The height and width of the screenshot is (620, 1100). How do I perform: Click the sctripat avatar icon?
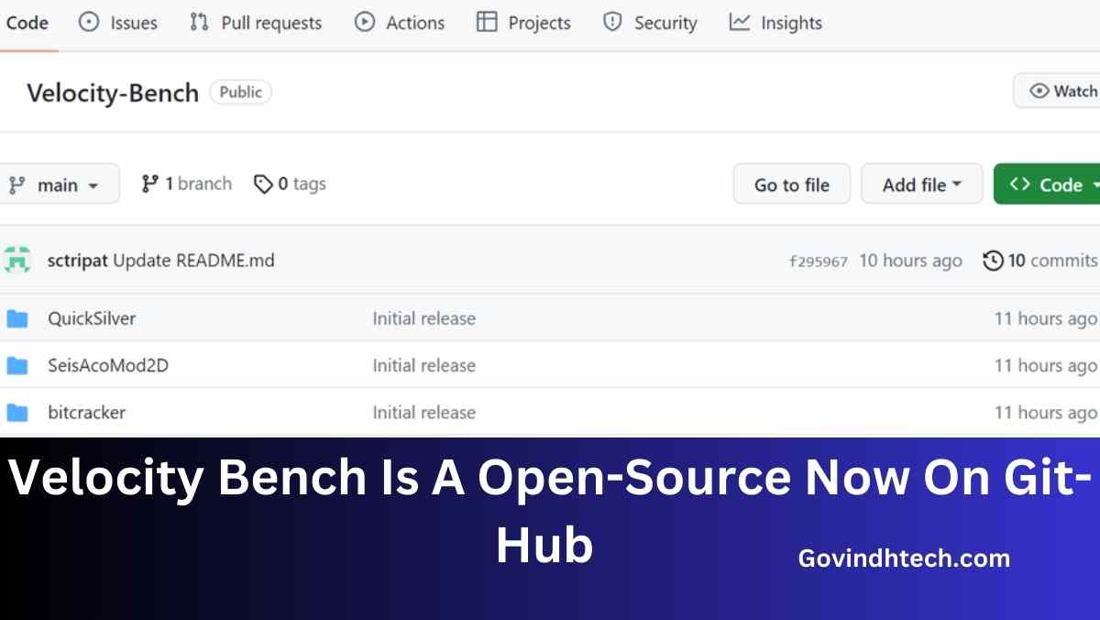coord(17,260)
